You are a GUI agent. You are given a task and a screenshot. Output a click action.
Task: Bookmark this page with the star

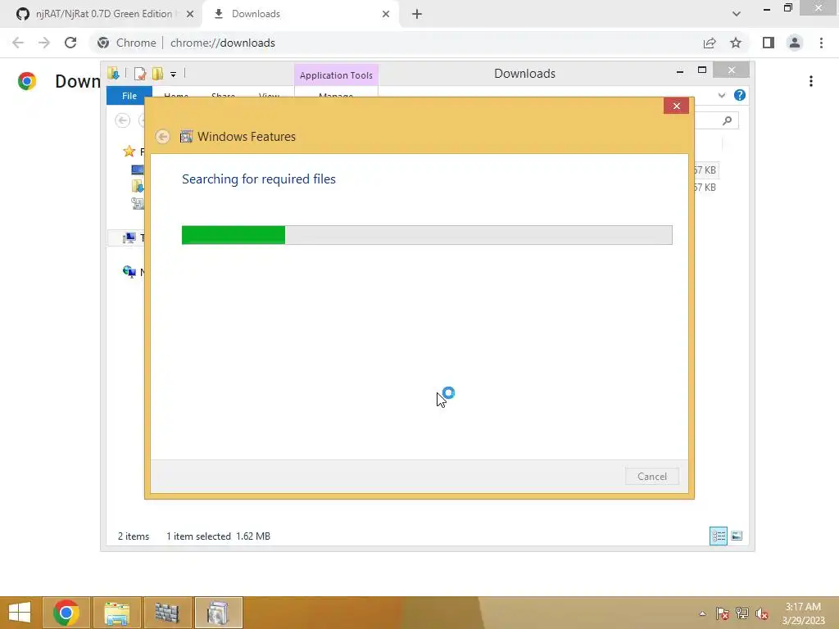[736, 43]
